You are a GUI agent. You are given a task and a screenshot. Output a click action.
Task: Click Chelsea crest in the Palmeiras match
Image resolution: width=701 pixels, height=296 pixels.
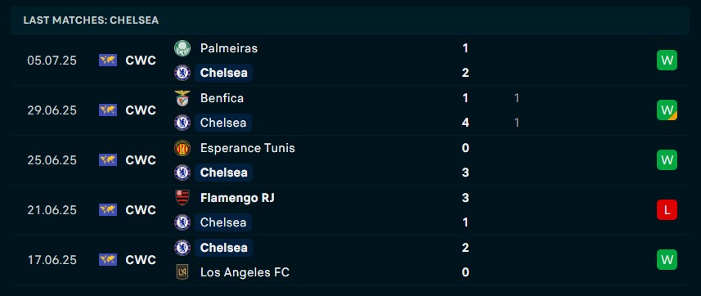[182, 73]
